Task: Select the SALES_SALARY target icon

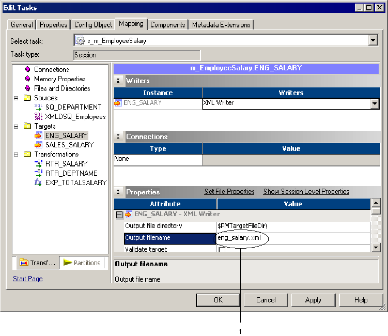Action: 38,145
